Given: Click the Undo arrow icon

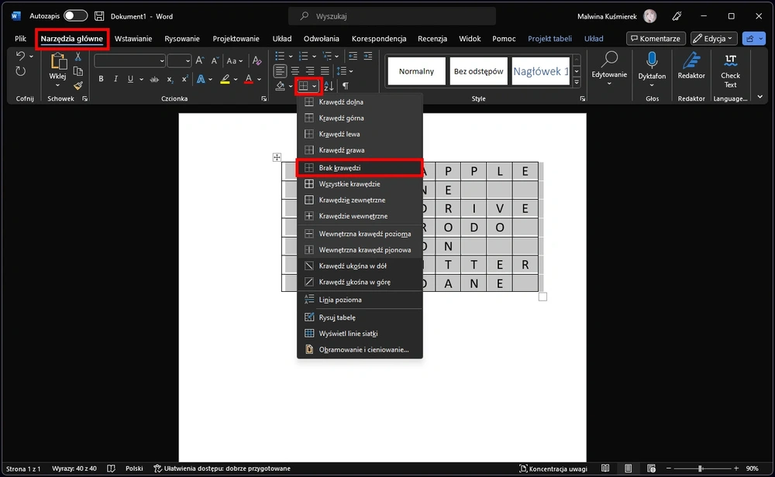Looking at the screenshot, I should point(20,56).
